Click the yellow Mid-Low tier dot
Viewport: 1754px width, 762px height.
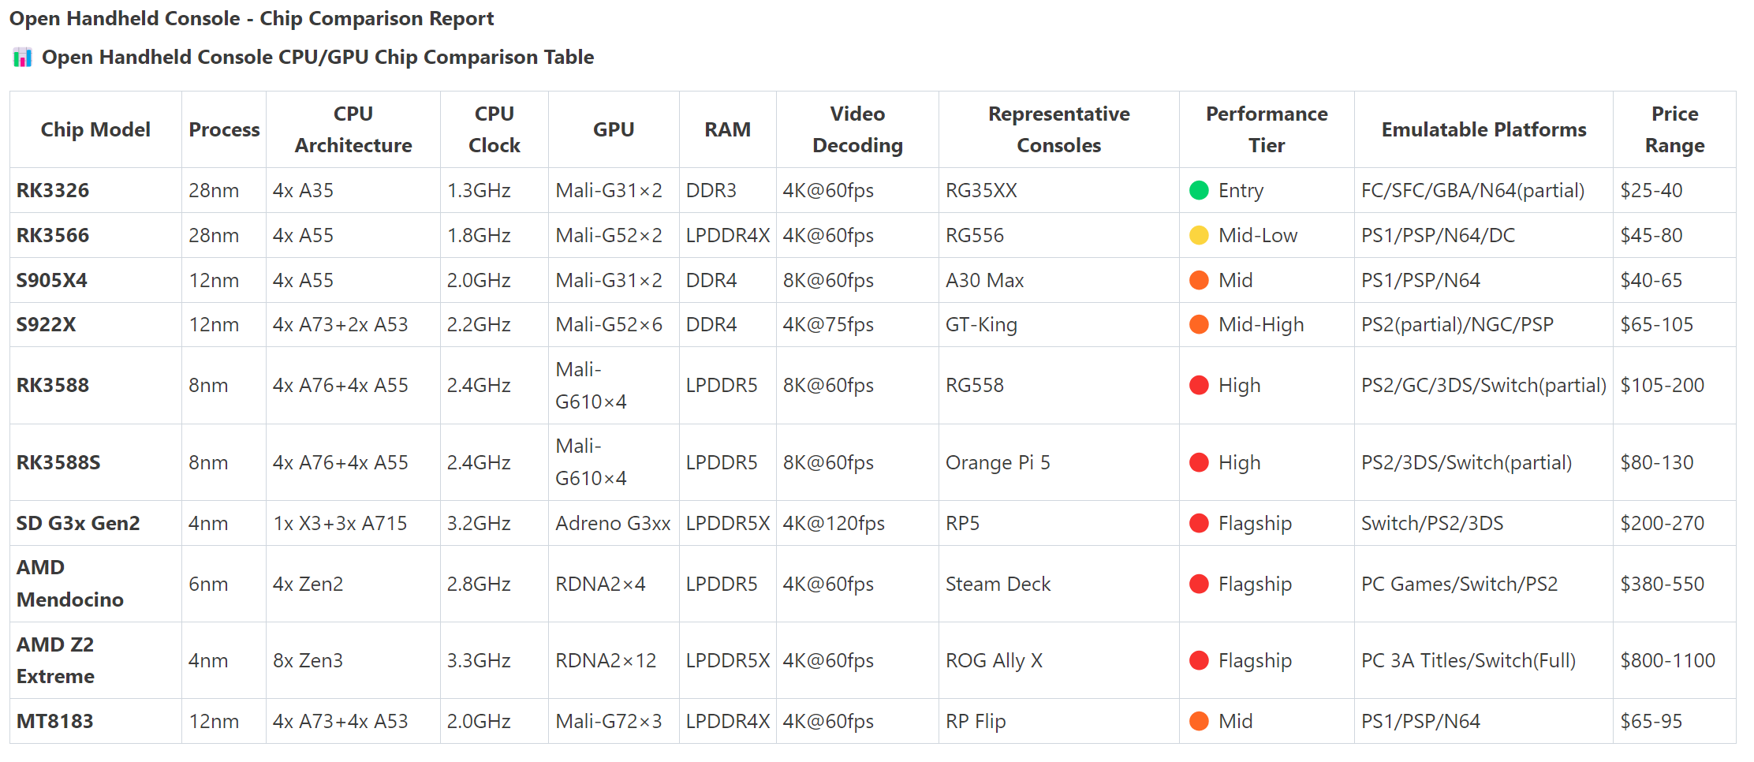tap(1199, 235)
